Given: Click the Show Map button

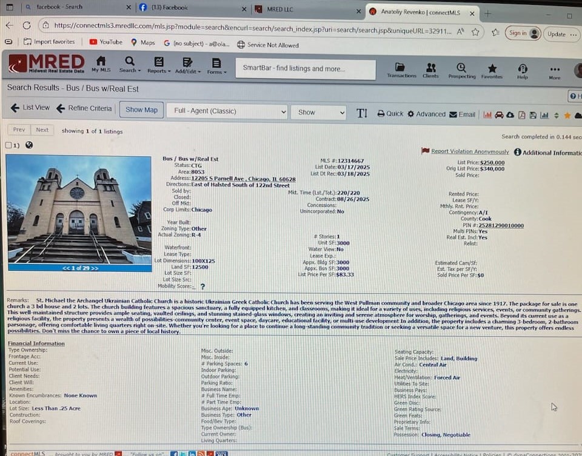Looking at the screenshot, I should [x=141, y=110].
